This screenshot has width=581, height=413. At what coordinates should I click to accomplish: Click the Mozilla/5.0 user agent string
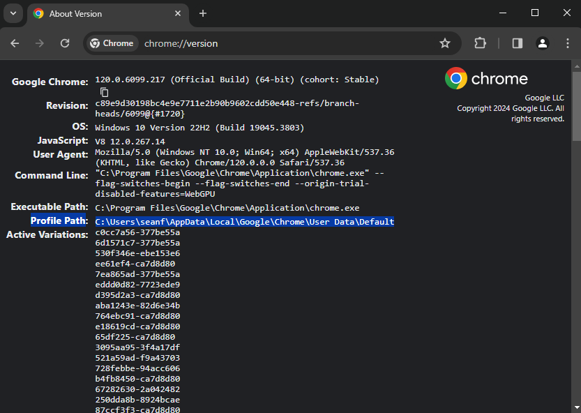(245, 158)
